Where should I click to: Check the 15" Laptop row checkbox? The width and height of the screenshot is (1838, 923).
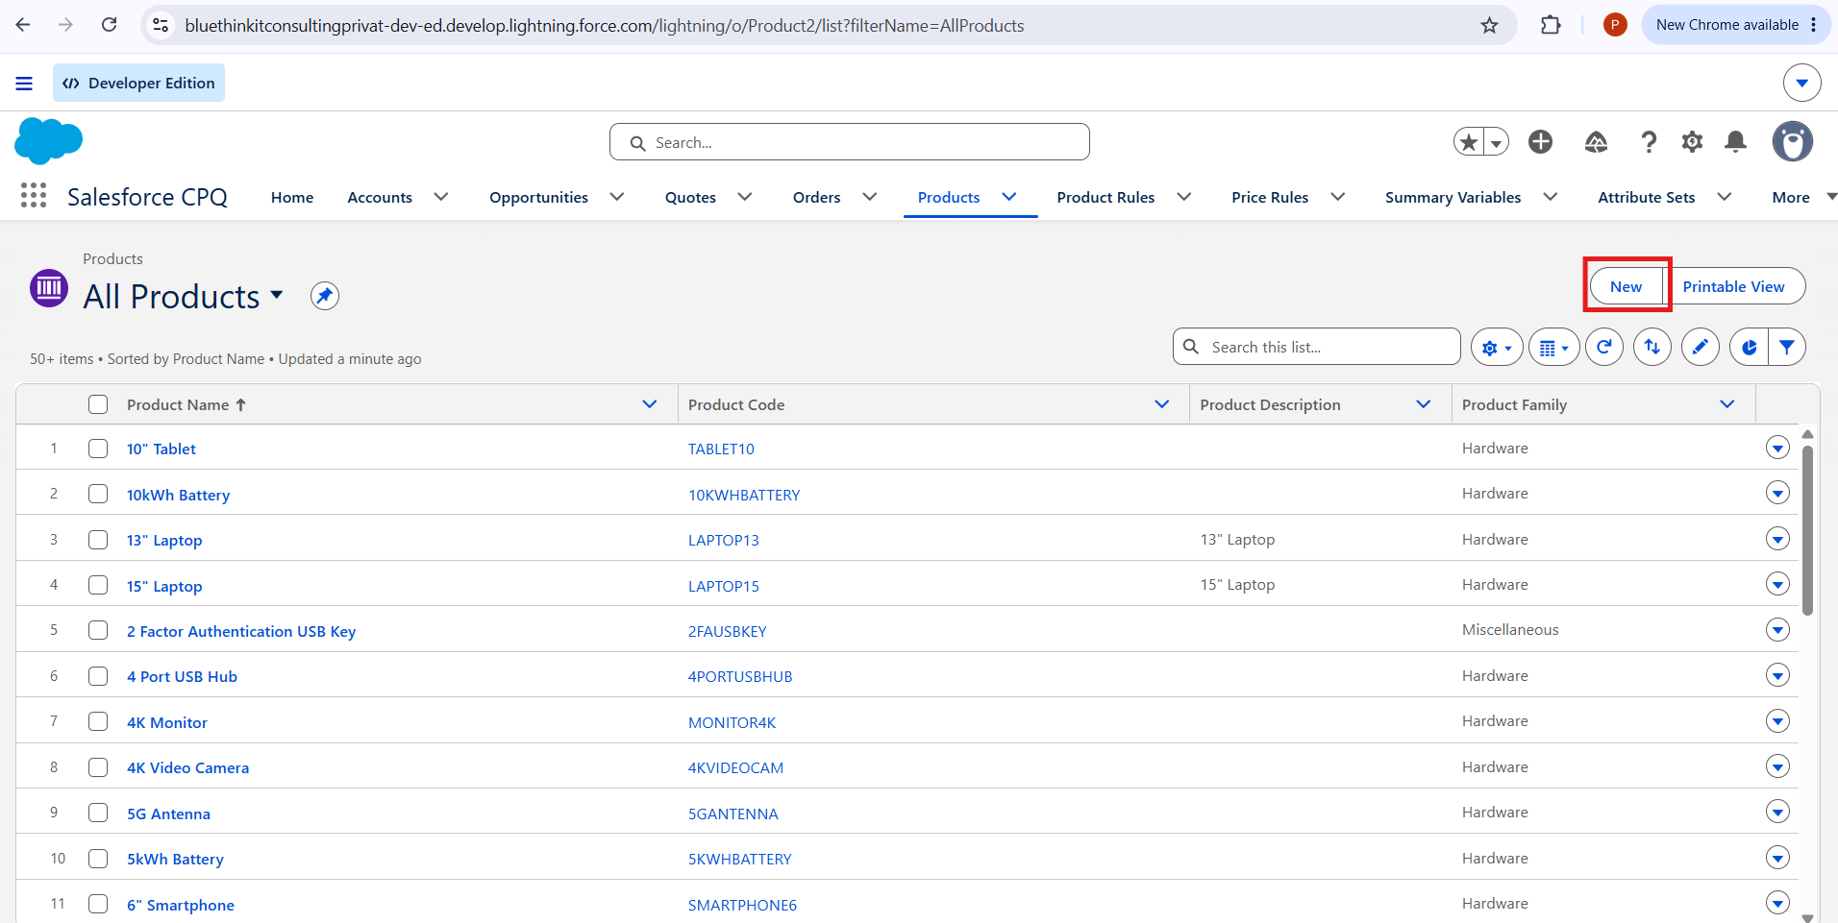98,585
